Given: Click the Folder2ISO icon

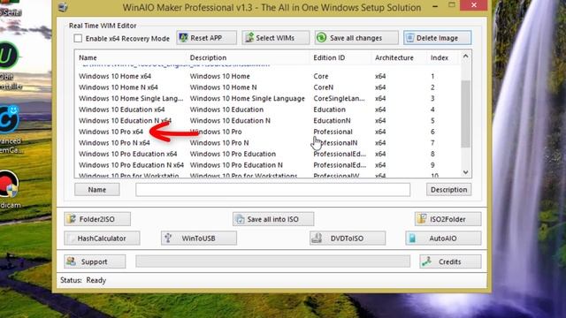Looking at the screenshot, I should click(72, 219).
